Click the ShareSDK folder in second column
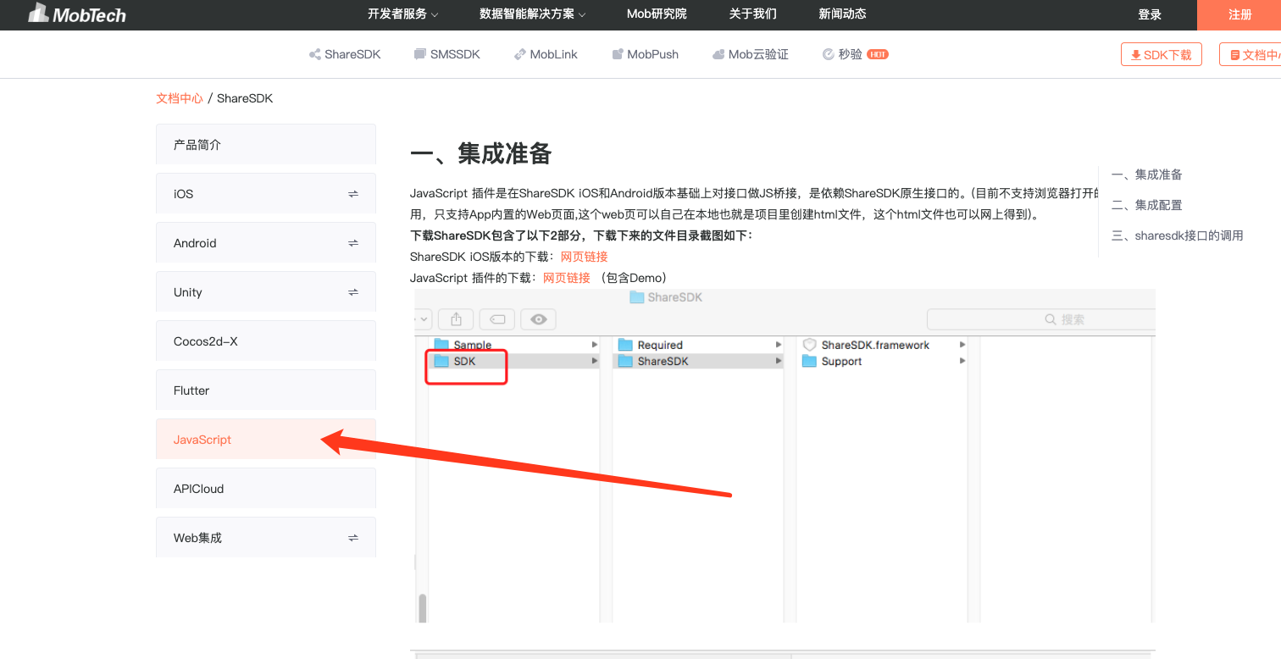The width and height of the screenshot is (1281, 659). [x=653, y=361]
